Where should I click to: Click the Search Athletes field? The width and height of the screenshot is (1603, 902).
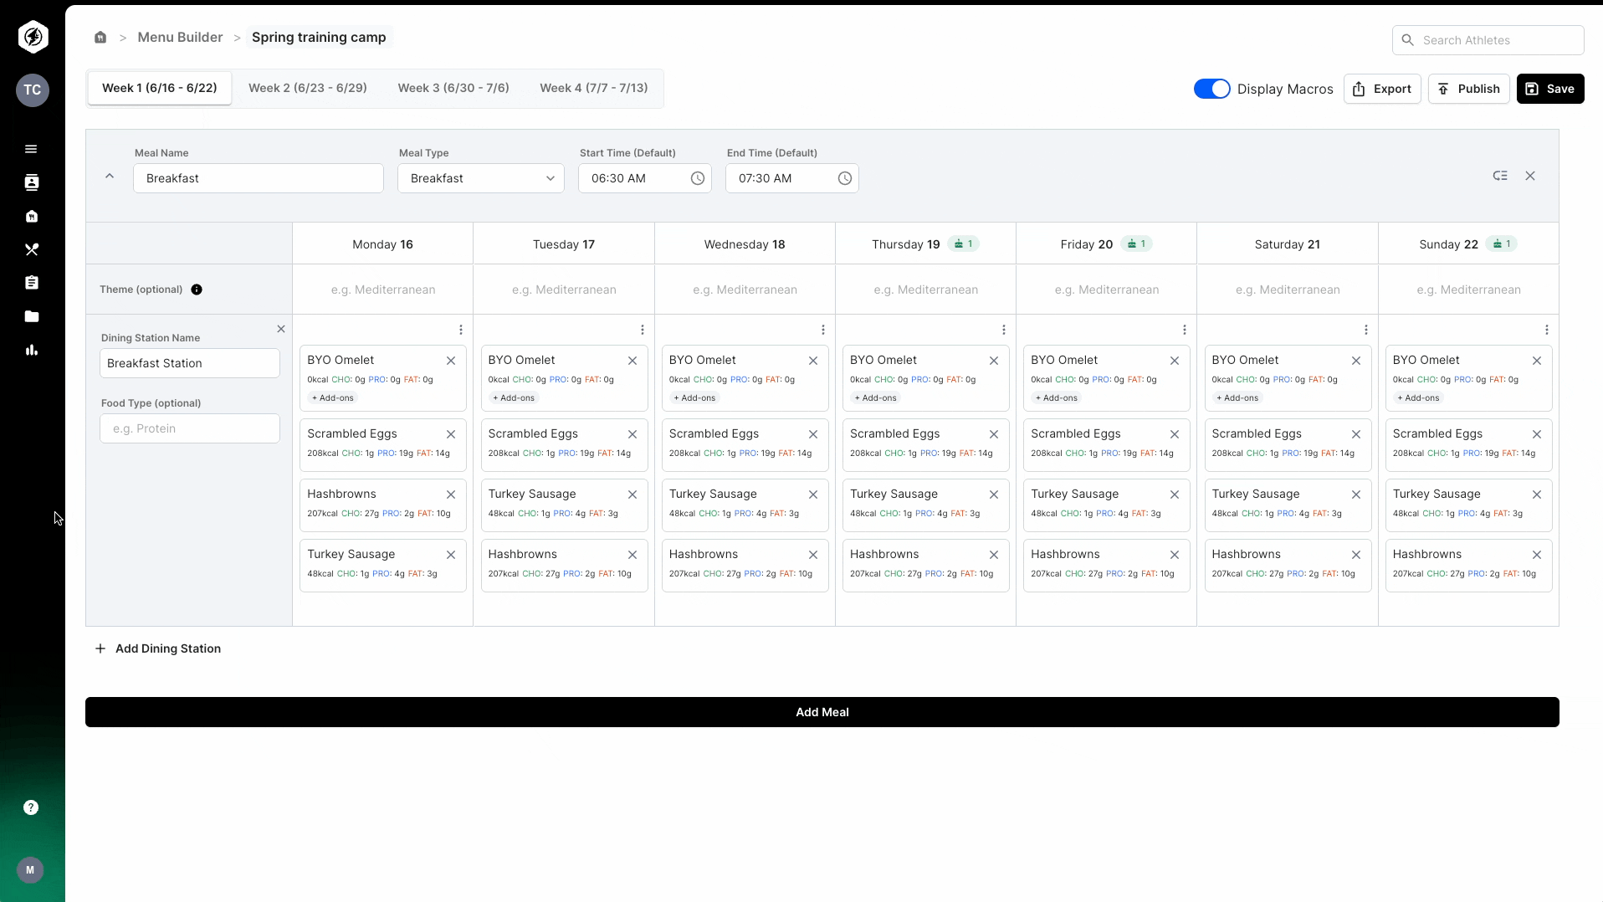(x=1488, y=39)
